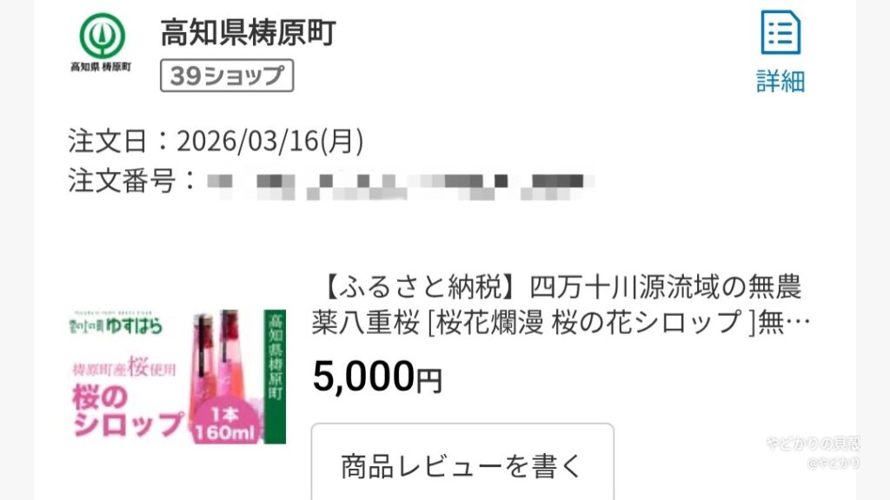Viewport: 890px width, 500px height.
Task: Open order details via the document icon
Action: coord(780,33)
